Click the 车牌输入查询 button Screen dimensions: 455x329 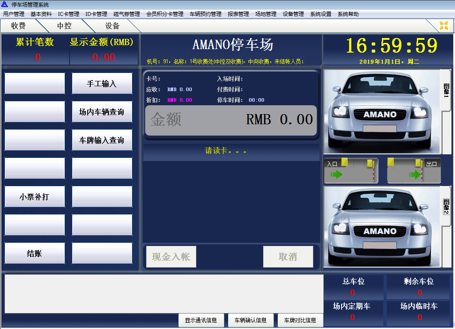[x=102, y=140]
